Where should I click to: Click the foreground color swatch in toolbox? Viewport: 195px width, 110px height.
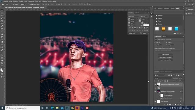(x=1, y=70)
